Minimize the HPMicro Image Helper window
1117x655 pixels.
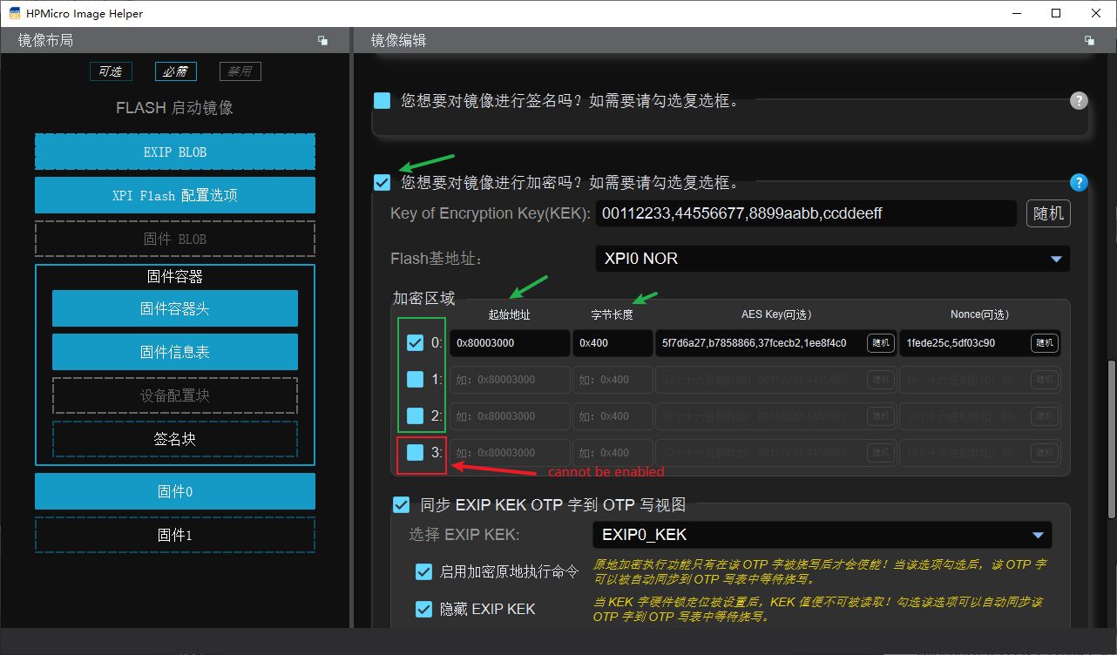coord(1016,14)
